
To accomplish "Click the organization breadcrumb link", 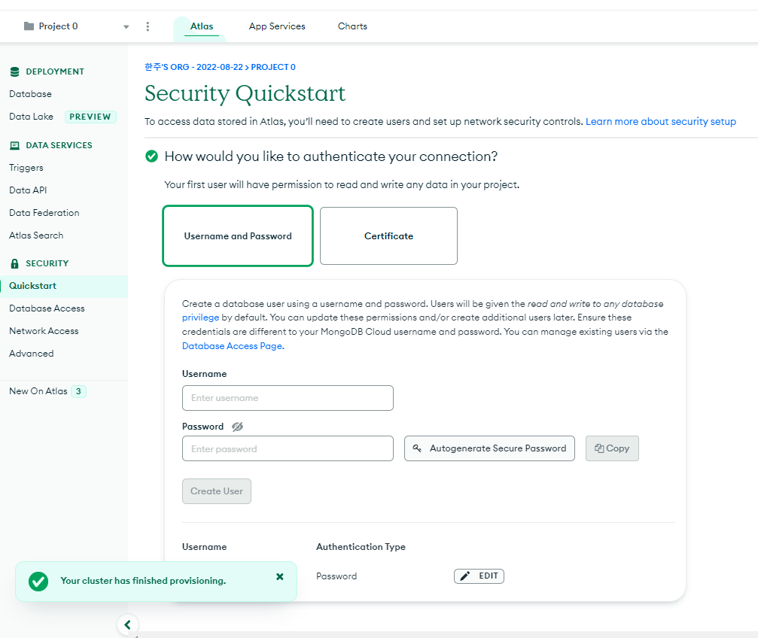I will click(194, 67).
